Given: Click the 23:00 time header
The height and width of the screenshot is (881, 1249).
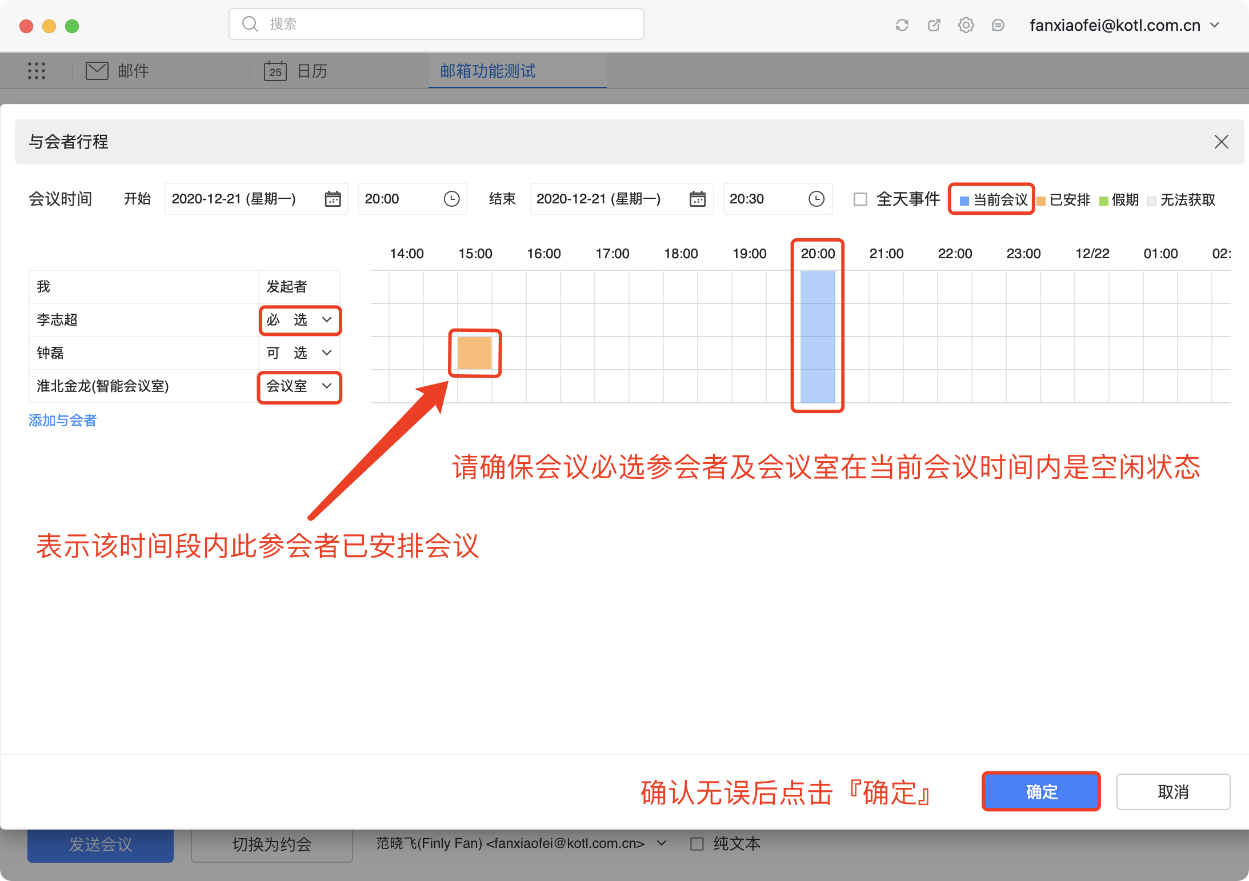Looking at the screenshot, I should [x=1024, y=254].
